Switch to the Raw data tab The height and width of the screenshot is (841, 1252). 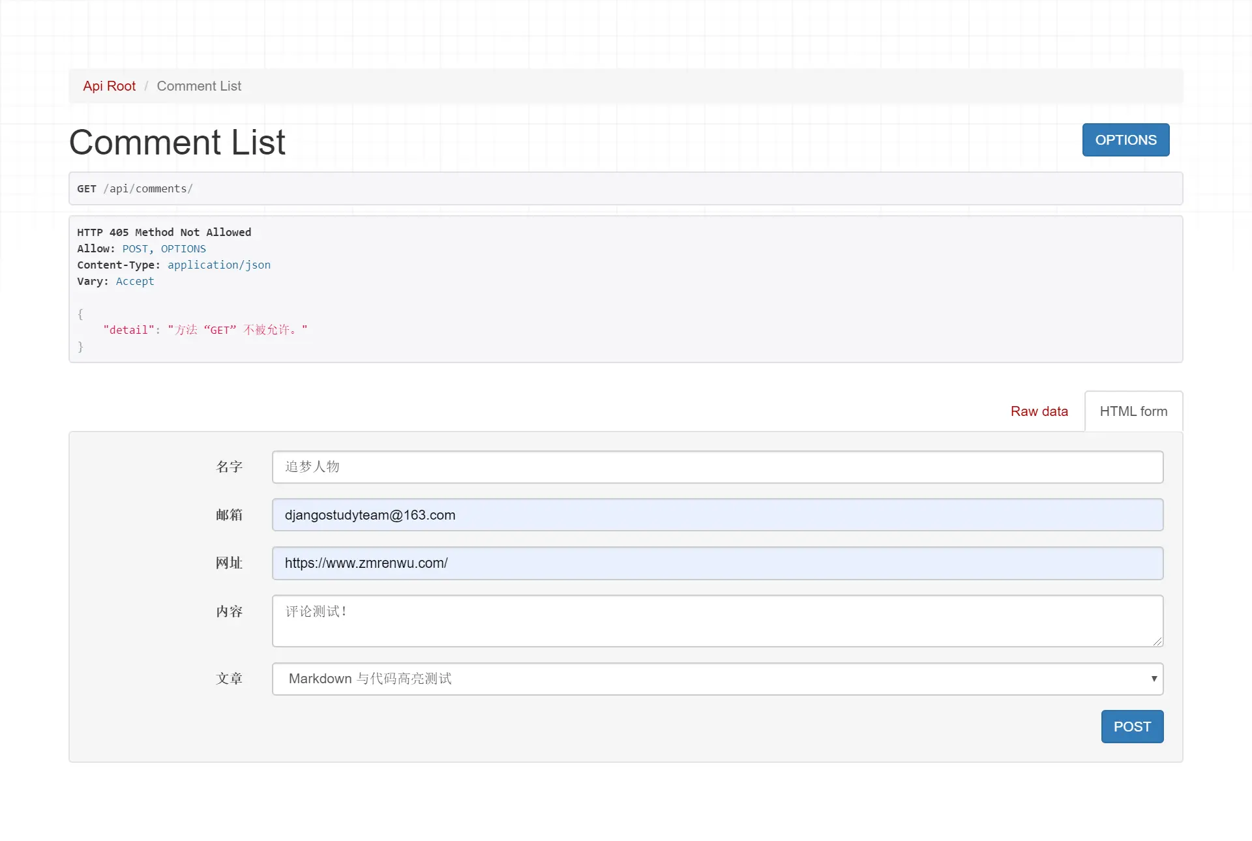[x=1039, y=411]
